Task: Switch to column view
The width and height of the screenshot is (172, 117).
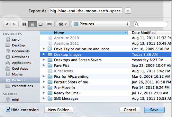Action: point(41,24)
